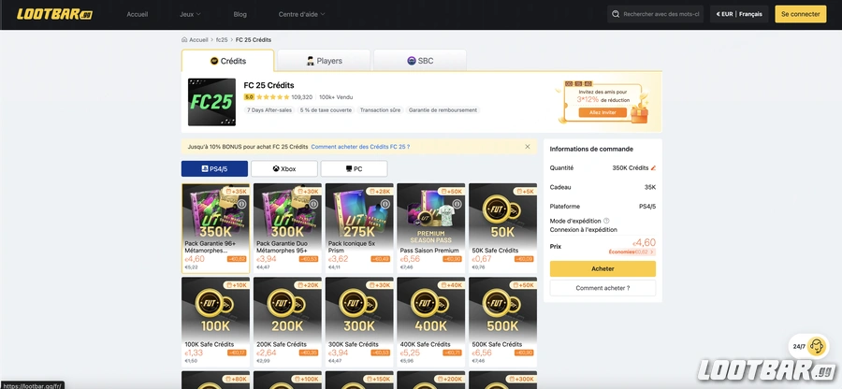Open the Jeux dropdown menu
842x389 pixels.
click(x=191, y=14)
